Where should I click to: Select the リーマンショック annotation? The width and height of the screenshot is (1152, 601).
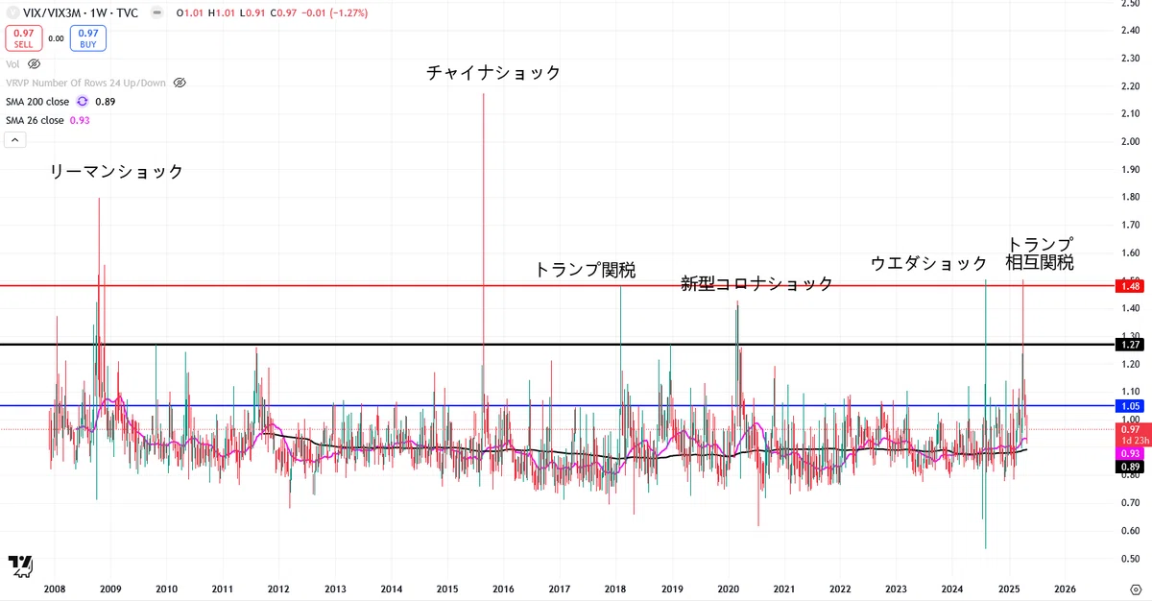pos(116,172)
